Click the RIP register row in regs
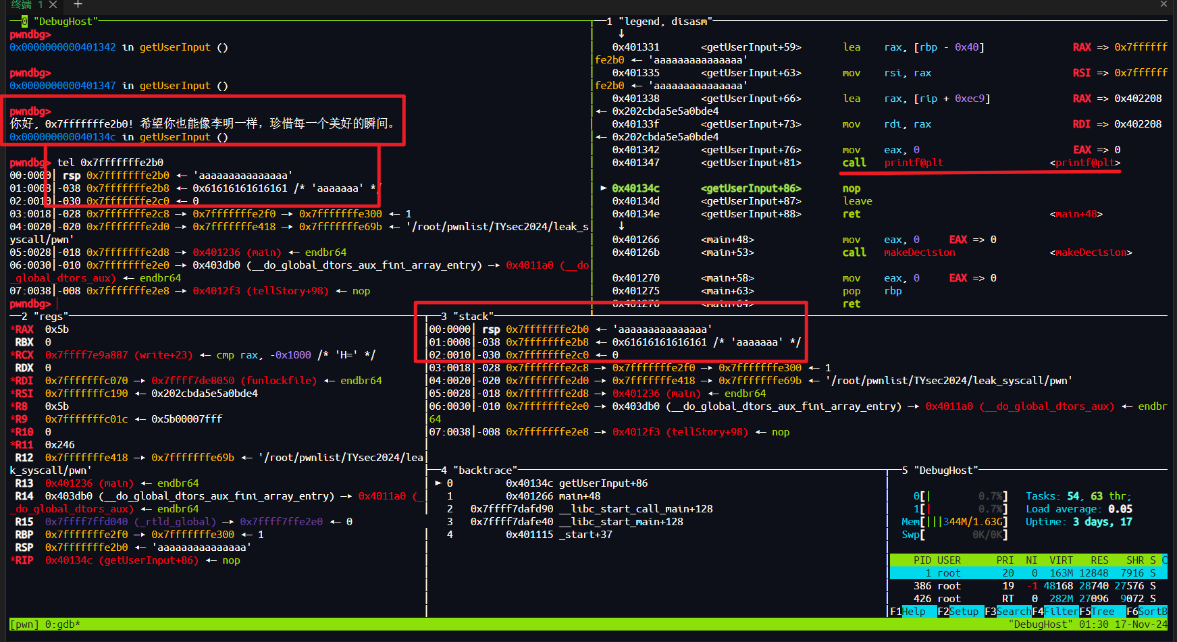 tap(125, 560)
